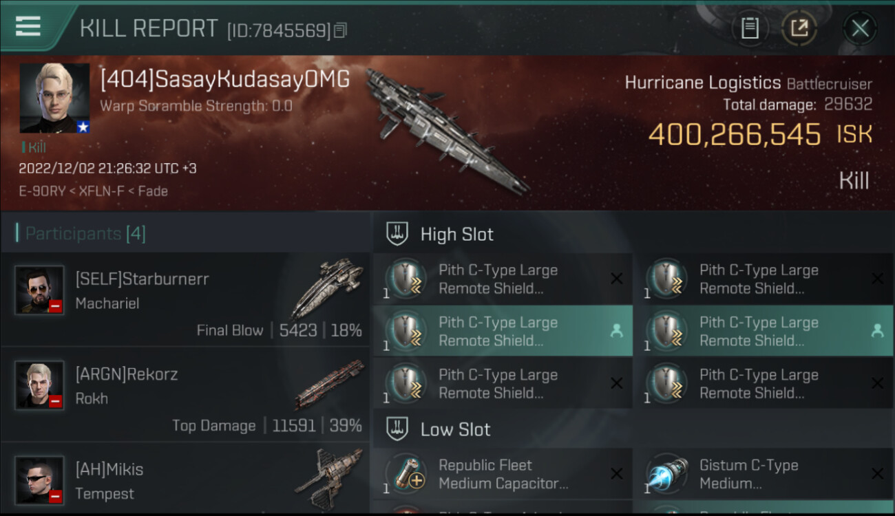Share kill report via export icon

point(799,28)
